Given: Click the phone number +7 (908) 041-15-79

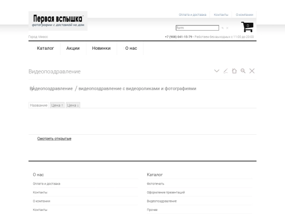Looking at the screenshot, I should point(178,37).
